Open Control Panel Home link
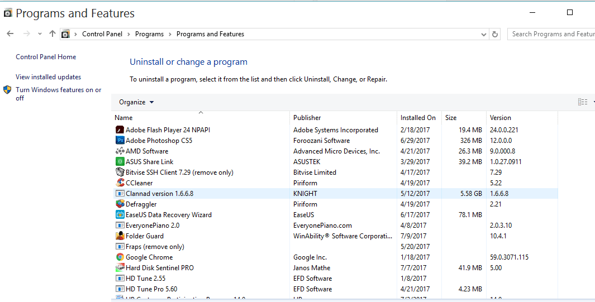 point(46,57)
